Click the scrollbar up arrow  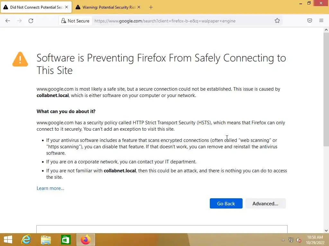coord(326,30)
